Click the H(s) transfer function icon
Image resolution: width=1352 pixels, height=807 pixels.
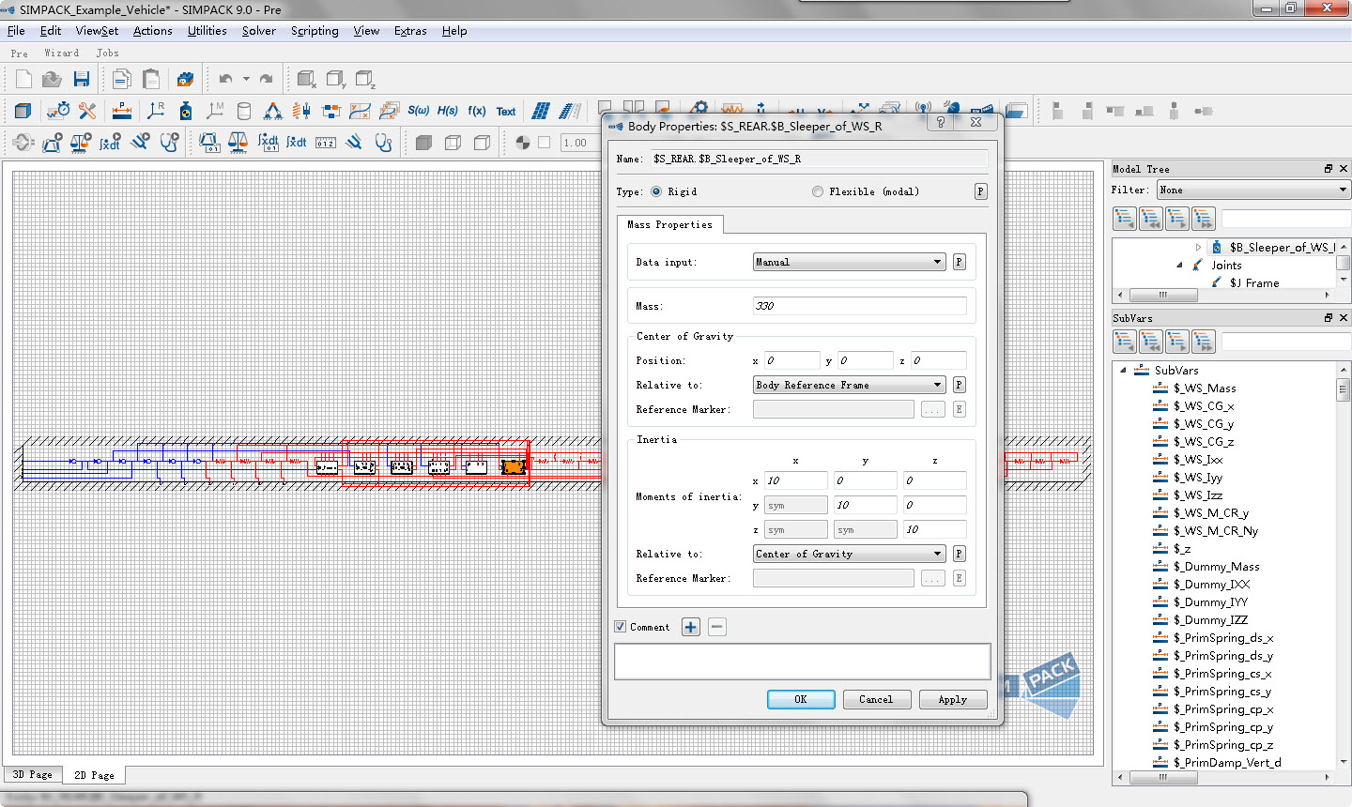tap(448, 111)
